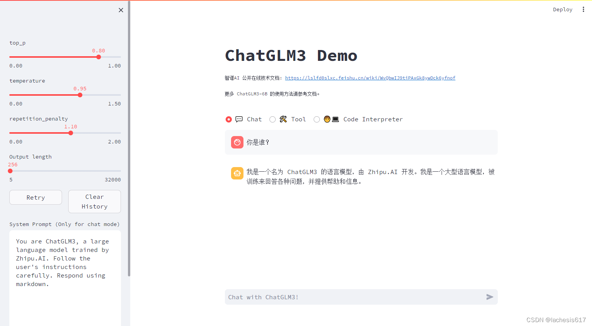Click the Clear History button

tap(95, 202)
